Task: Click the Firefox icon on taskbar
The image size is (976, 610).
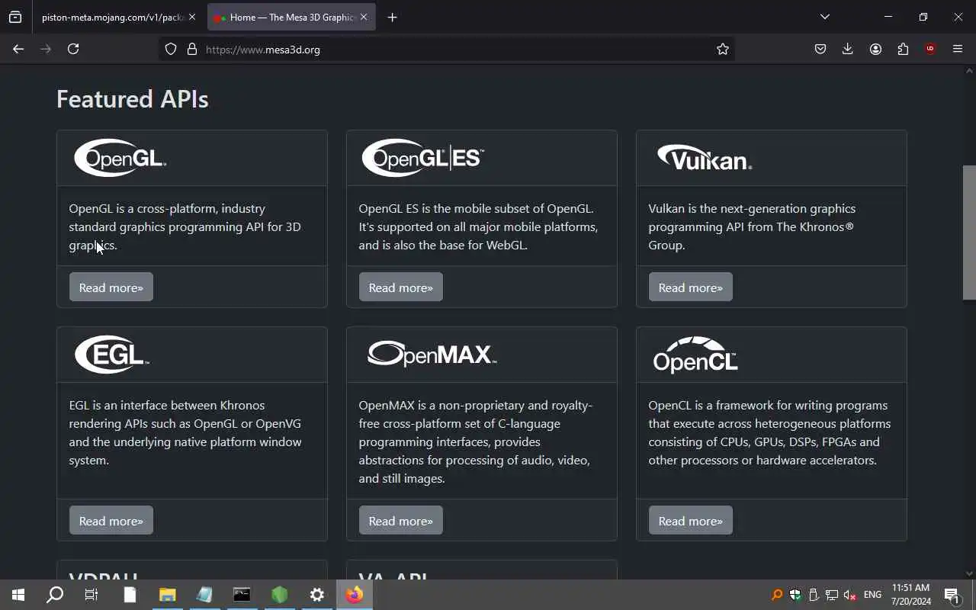Action: click(x=355, y=595)
